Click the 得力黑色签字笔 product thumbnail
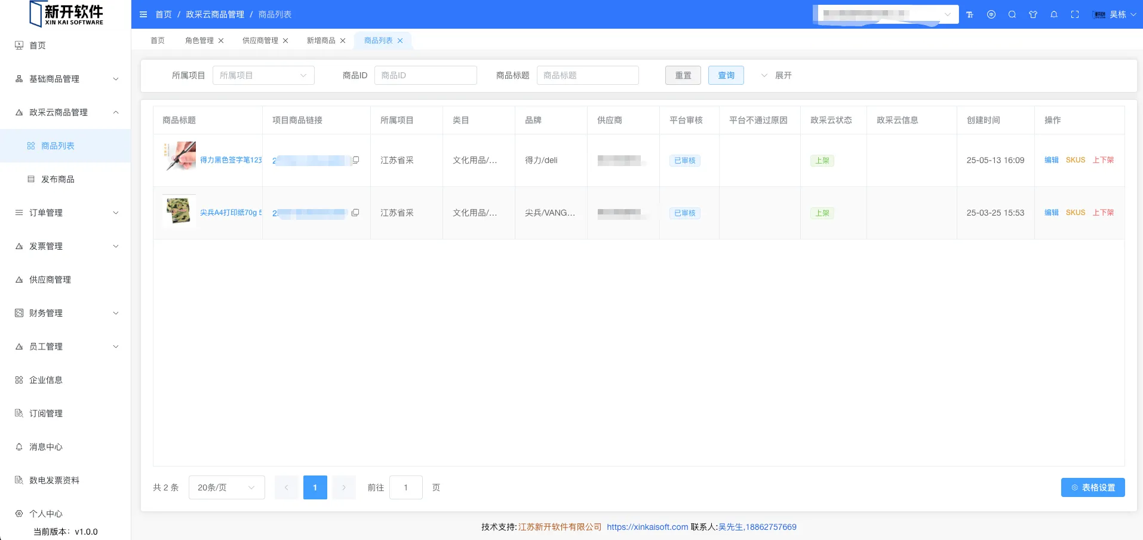Screen dimensions: 1143x540 pyautogui.click(x=179, y=157)
